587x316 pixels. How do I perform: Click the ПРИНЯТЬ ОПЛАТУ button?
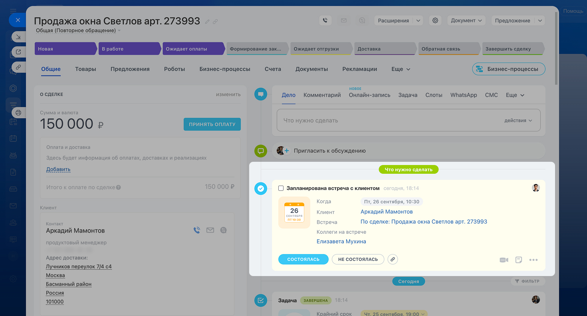click(212, 124)
